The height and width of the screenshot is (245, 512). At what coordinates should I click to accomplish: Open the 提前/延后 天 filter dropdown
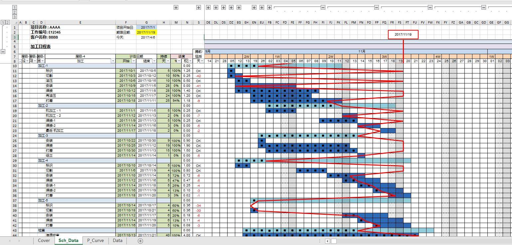[202, 61]
